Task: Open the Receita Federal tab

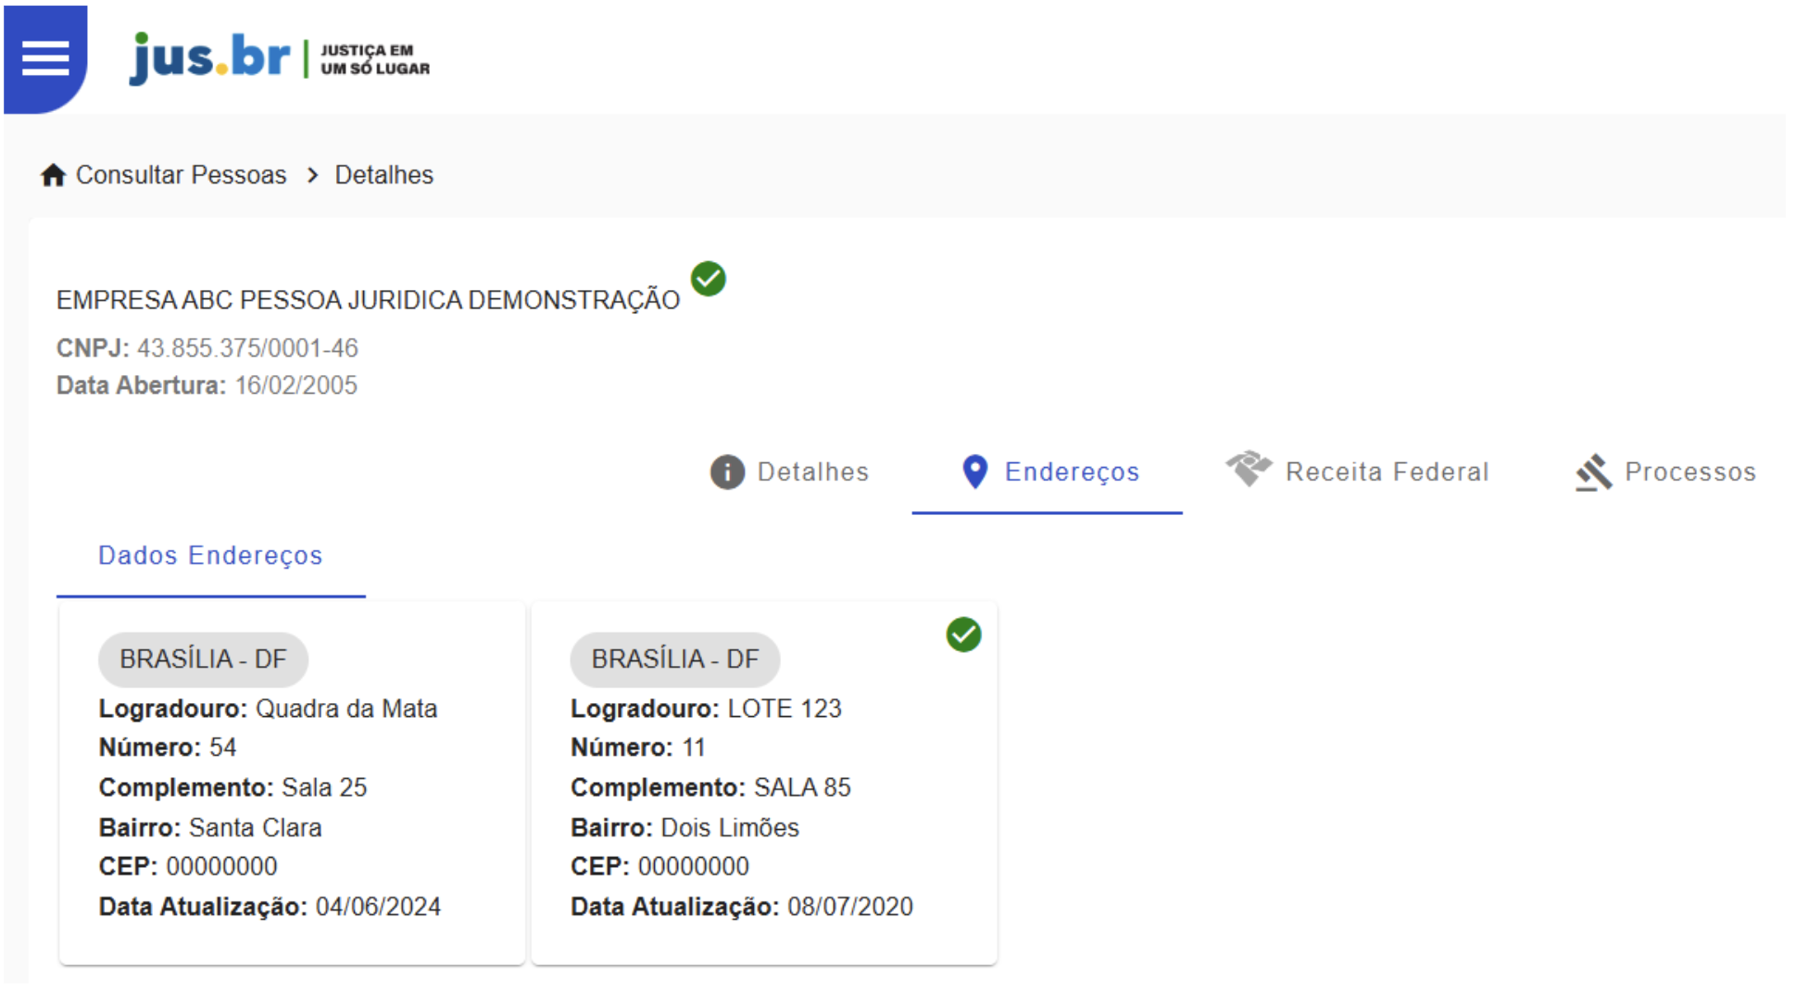Action: pyautogui.click(x=1387, y=471)
